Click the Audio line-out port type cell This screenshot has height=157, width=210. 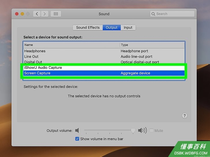136,57
